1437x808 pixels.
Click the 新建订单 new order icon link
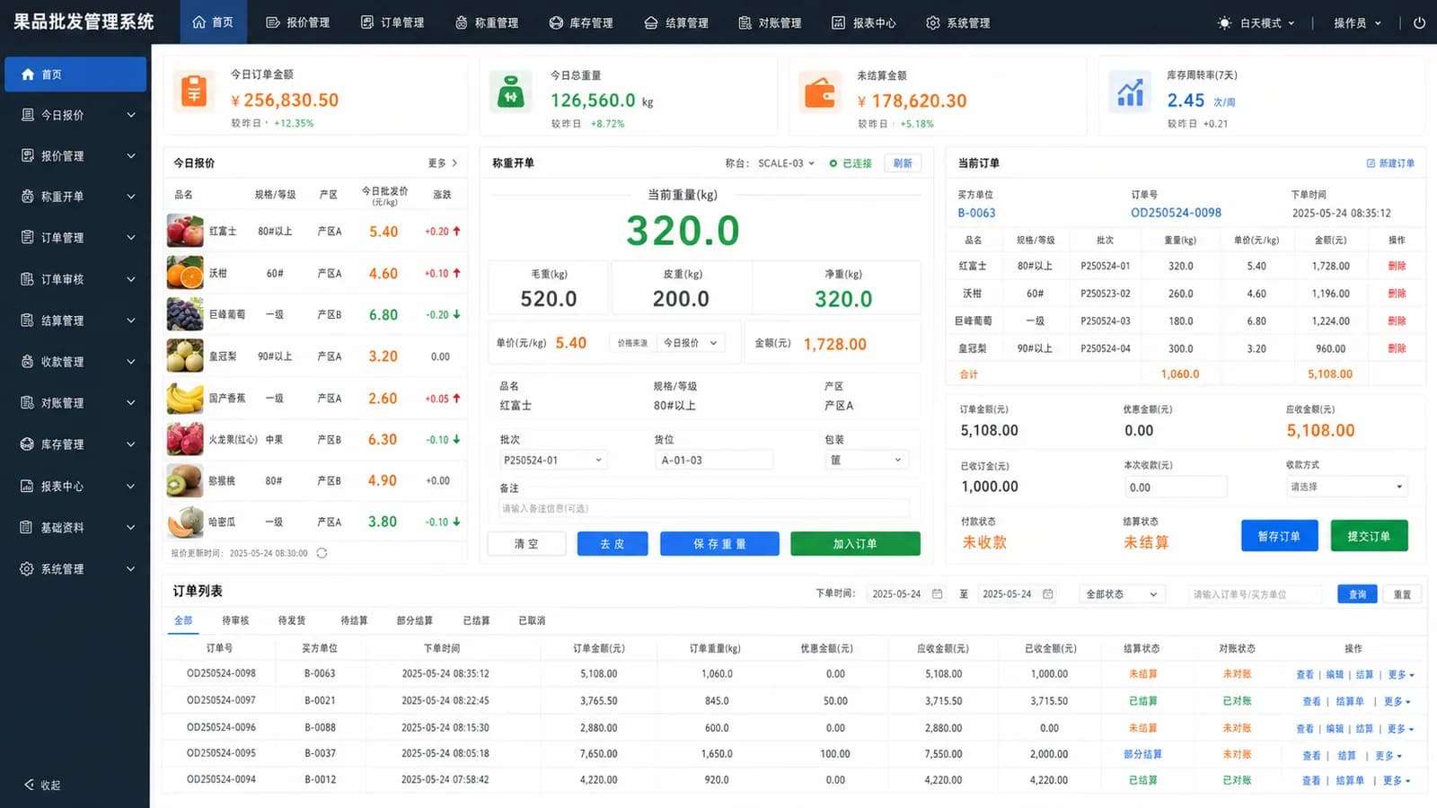[1390, 163]
